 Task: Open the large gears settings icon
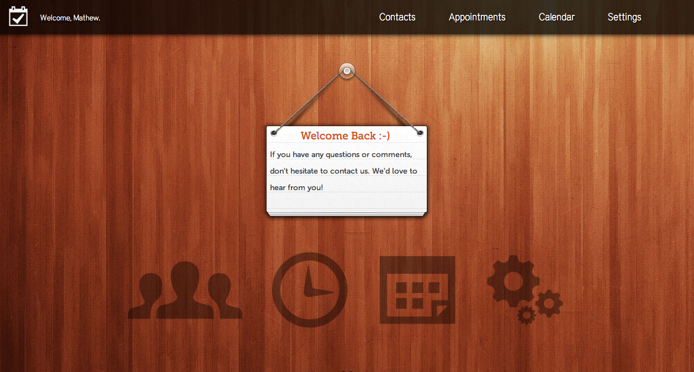pos(525,289)
